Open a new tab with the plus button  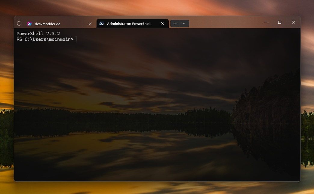click(175, 23)
